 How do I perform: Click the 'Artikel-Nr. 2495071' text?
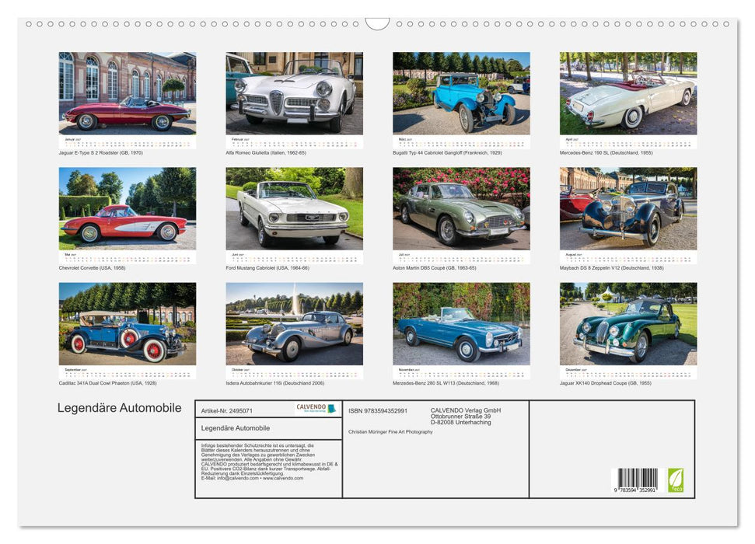(227, 410)
